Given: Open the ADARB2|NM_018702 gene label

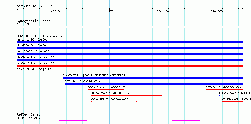Looking at the screenshot, I should click(30, 118).
